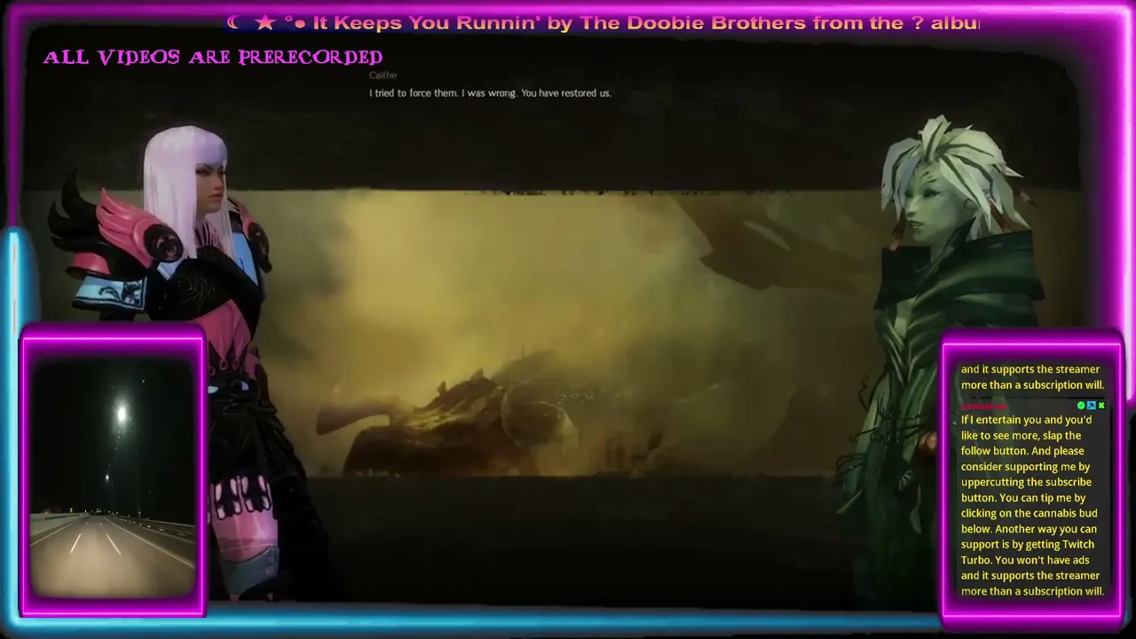This screenshot has width=1136, height=639.
Task: Click the green verified checkmark chat badge
Action: click(x=1081, y=406)
